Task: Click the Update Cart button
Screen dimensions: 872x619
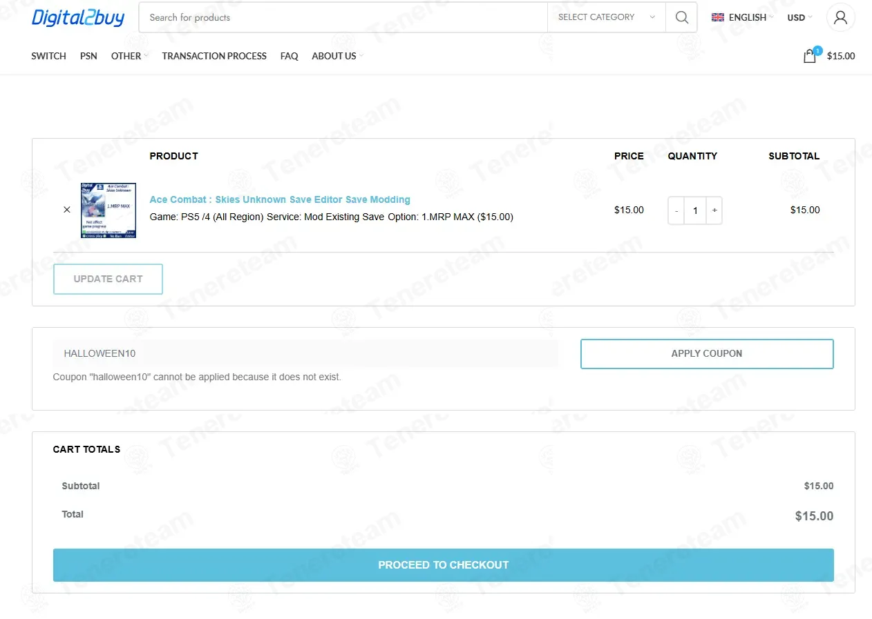Action: point(108,279)
